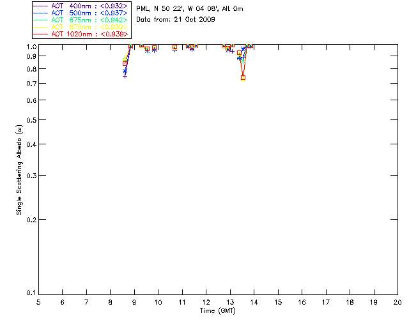Click the 20 tick label on time axis
This screenshot has width=409, height=327.
pyautogui.click(x=397, y=302)
